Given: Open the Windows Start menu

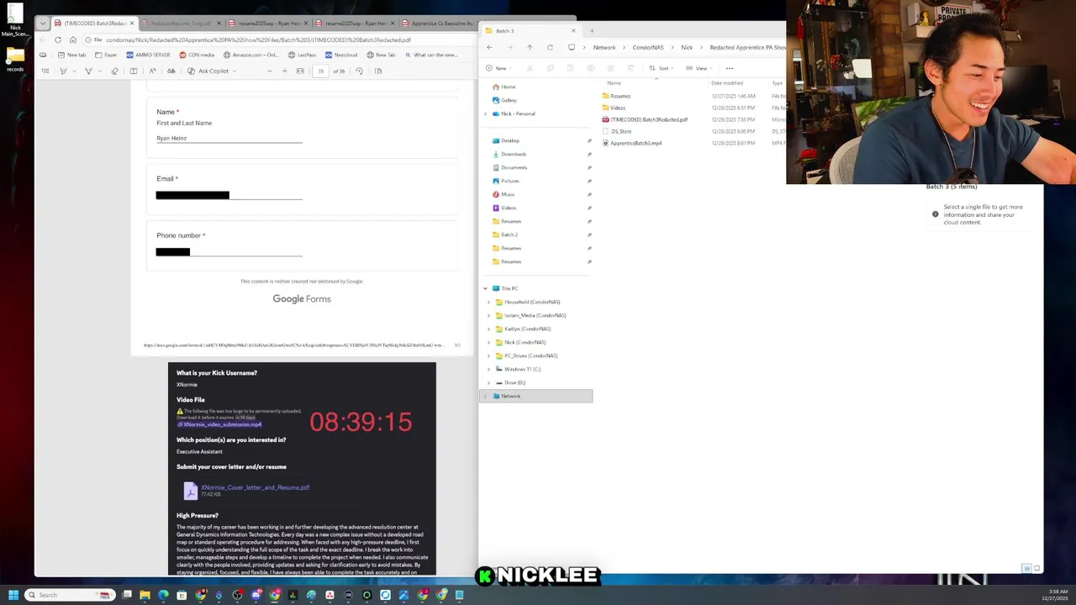Looking at the screenshot, I should click(x=13, y=595).
